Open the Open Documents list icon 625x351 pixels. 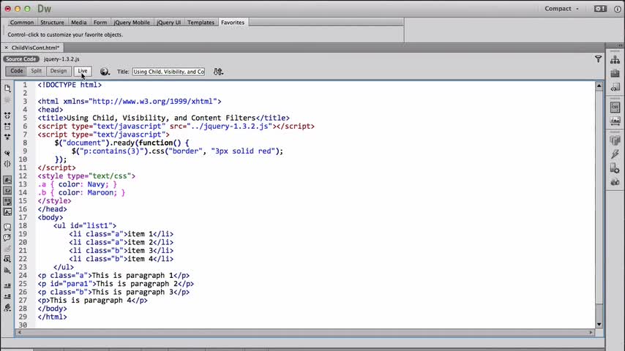click(x=7, y=88)
